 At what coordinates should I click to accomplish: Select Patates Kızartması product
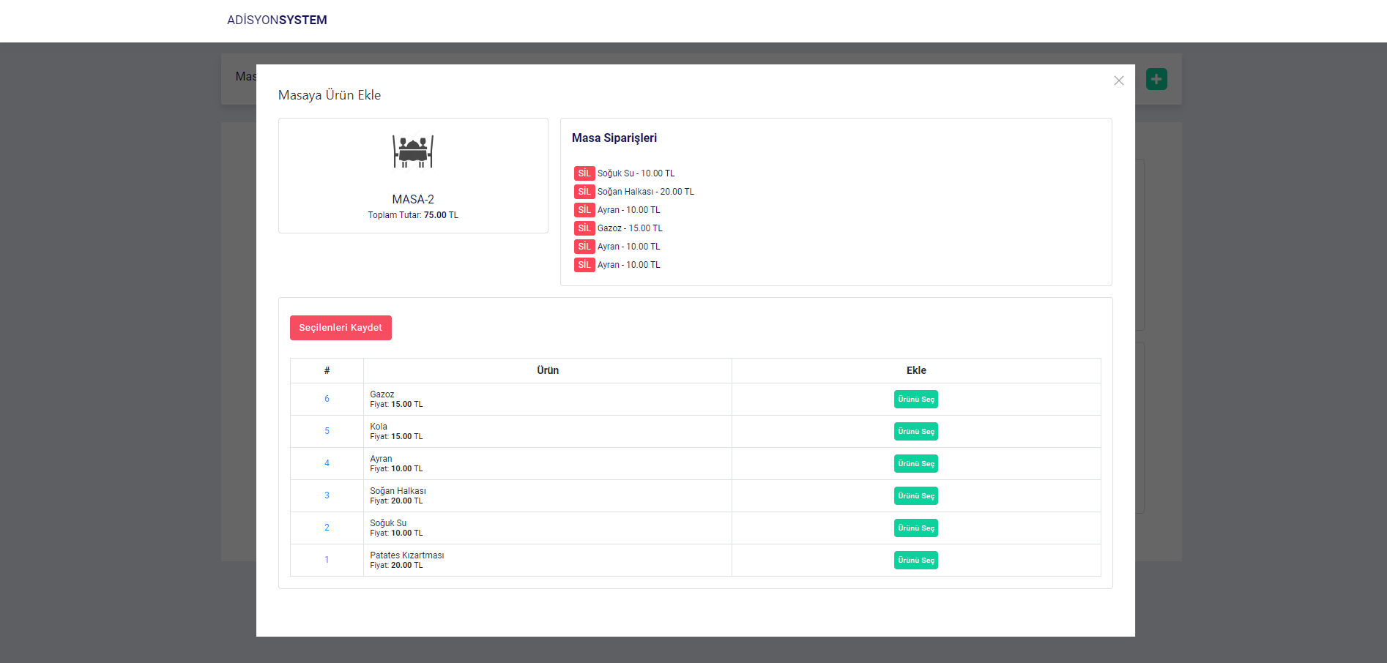tap(915, 561)
